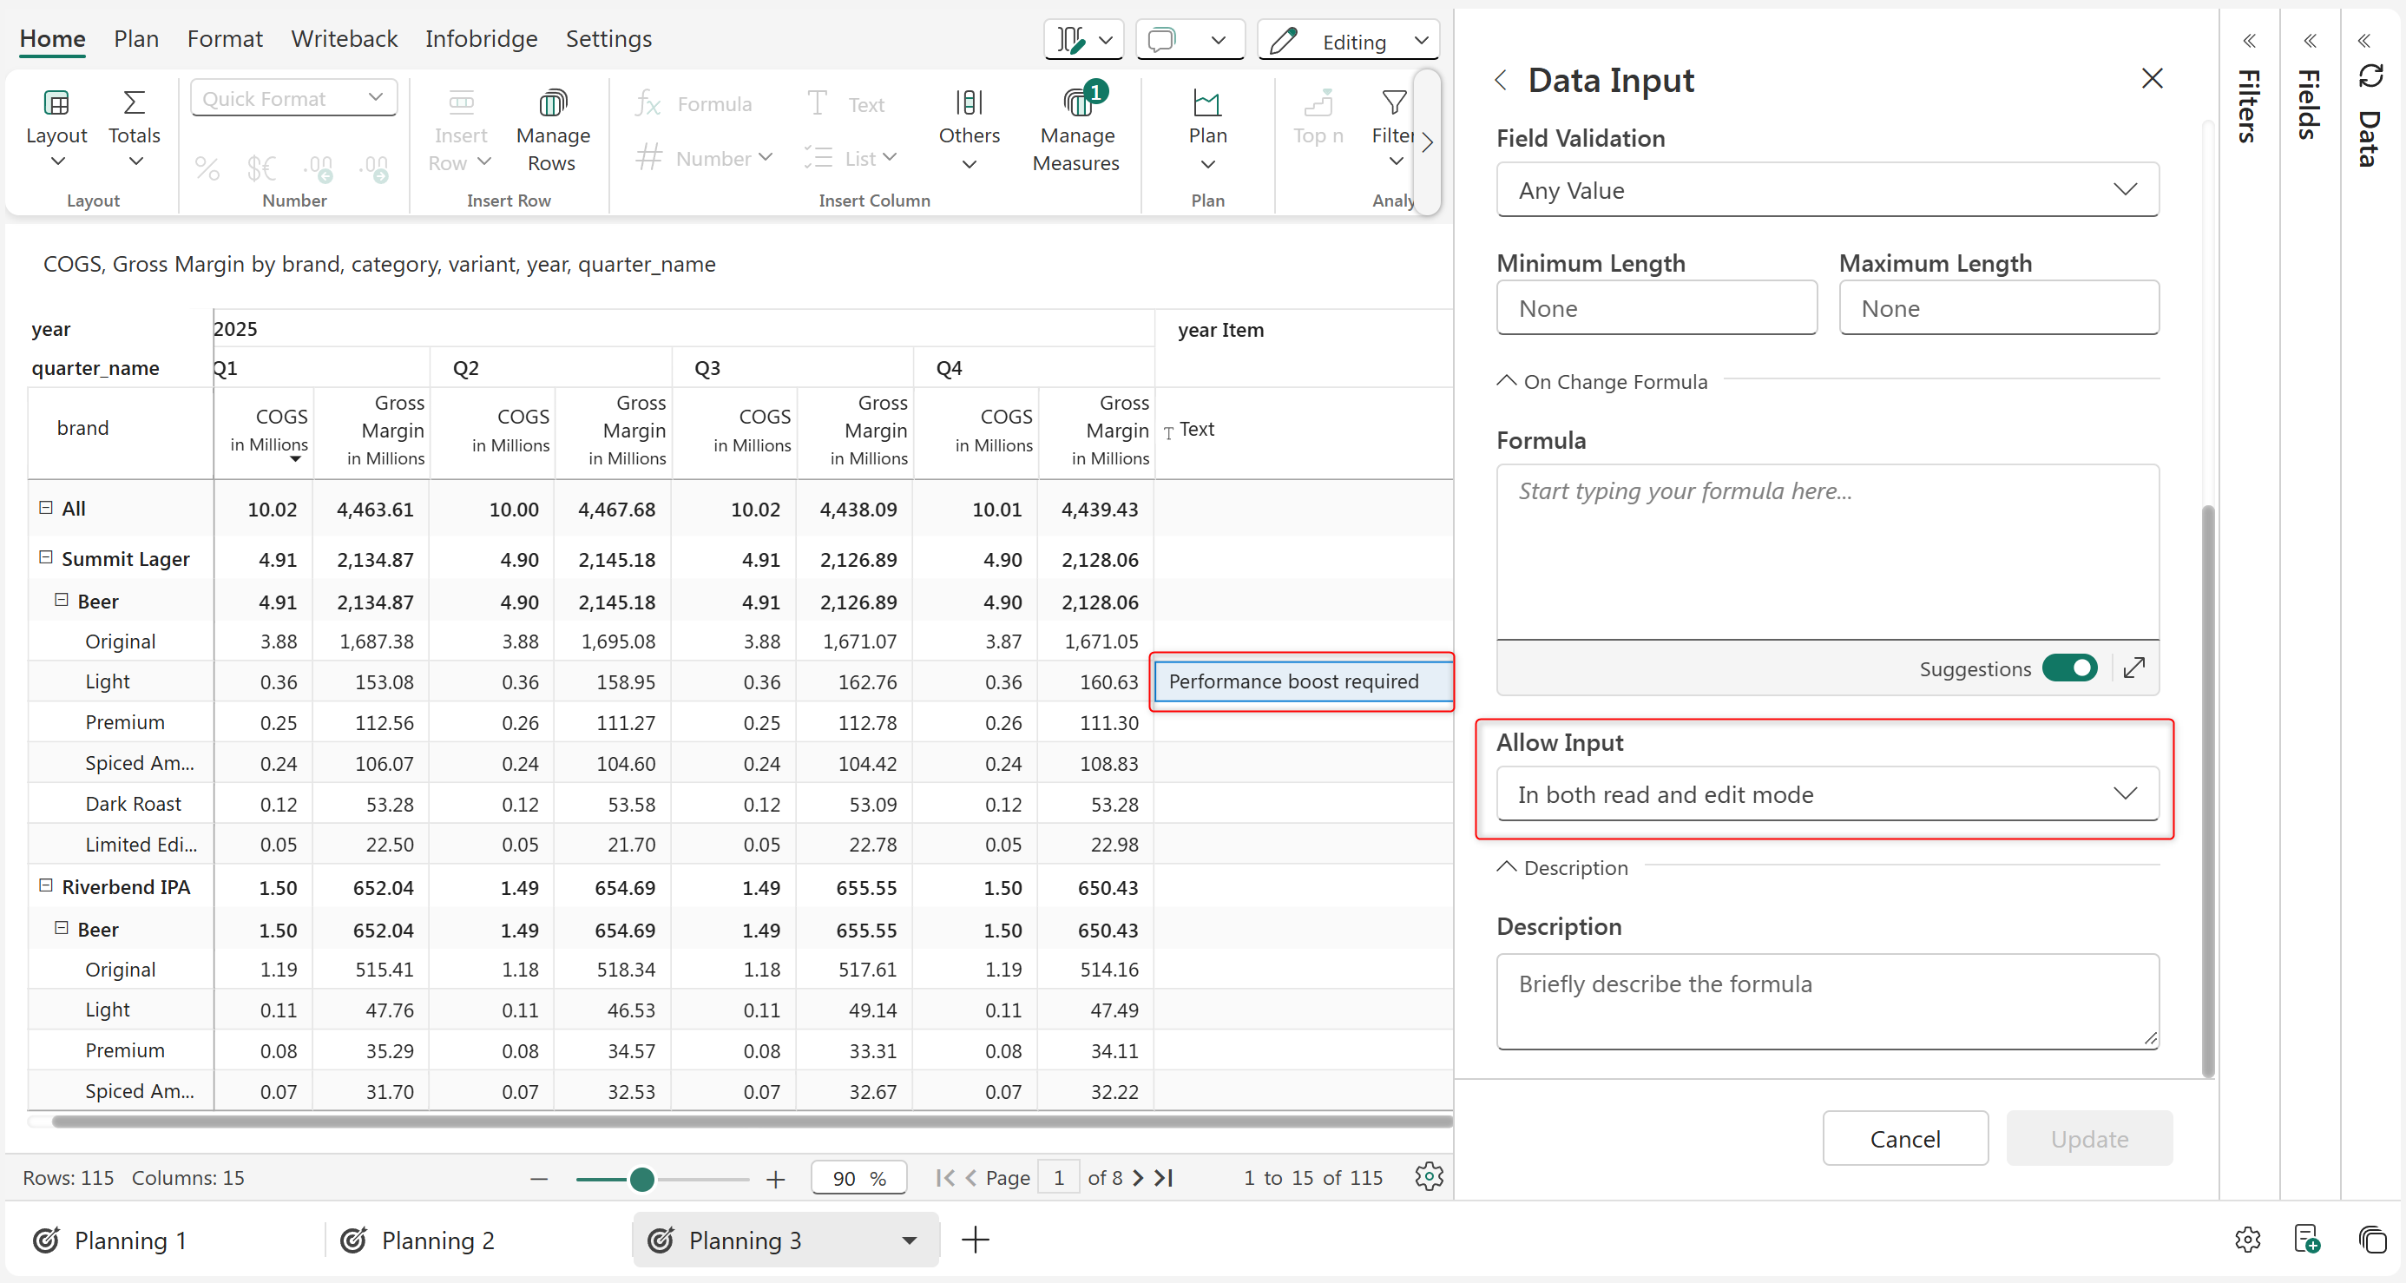Expand the formula editor with arrow icon
This screenshot has height=1283, width=2406.
[x=2133, y=668]
